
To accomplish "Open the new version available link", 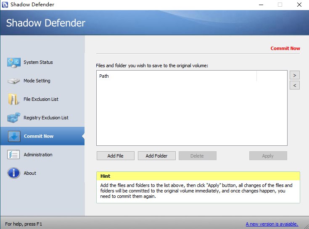I will pos(272,224).
